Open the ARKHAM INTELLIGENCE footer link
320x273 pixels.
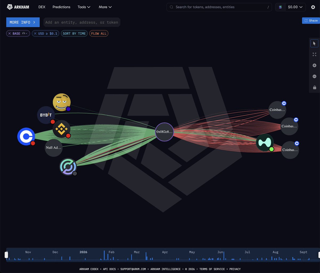point(165,269)
